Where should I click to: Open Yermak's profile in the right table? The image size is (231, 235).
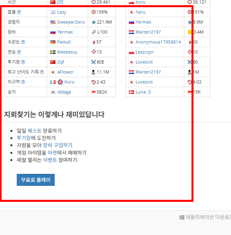coord(144,22)
